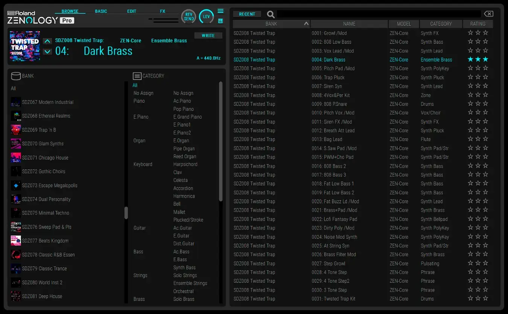Sort the list by the MODEL column header
Viewport: 508px width, 314px height.
click(x=404, y=24)
